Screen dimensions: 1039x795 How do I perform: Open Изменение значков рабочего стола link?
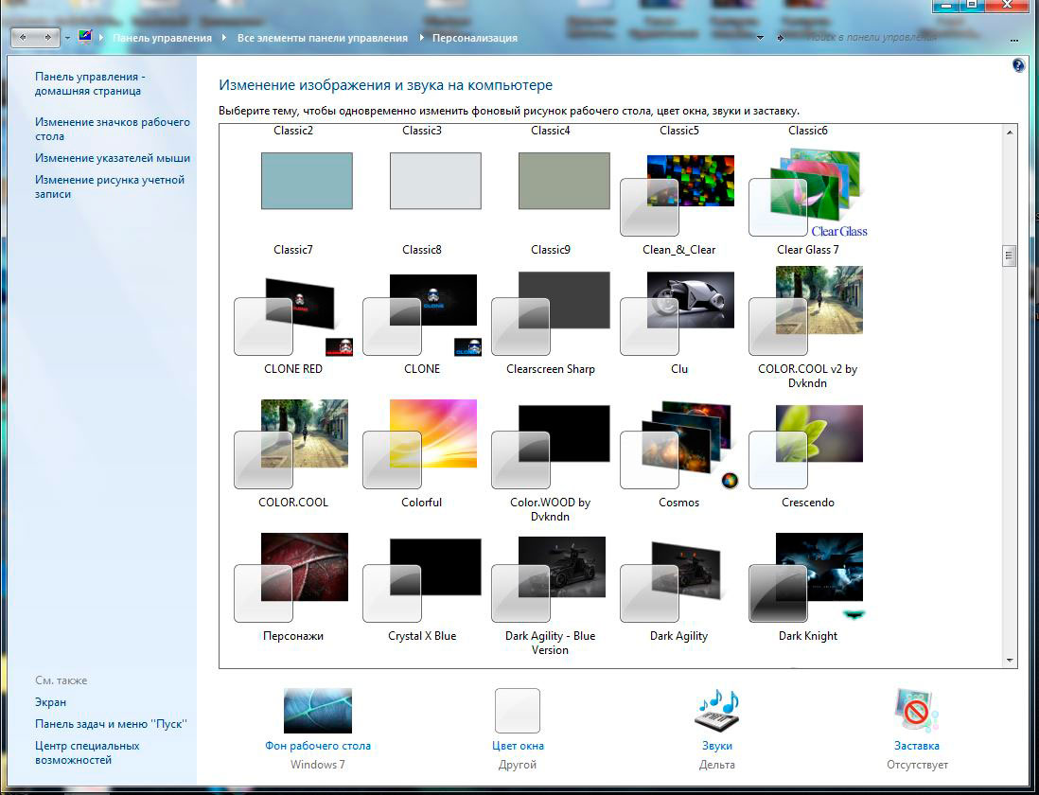click(x=113, y=129)
